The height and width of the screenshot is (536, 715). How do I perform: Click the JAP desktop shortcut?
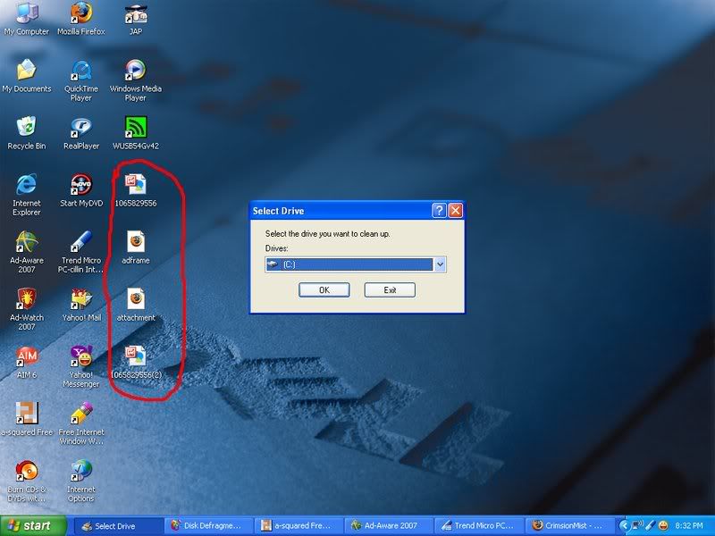(x=136, y=19)
